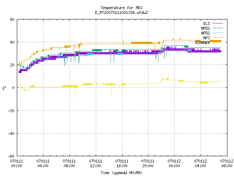Click the ELS legend label
Image resolution: width=234 pixels, height=176 pixels.
207,23
